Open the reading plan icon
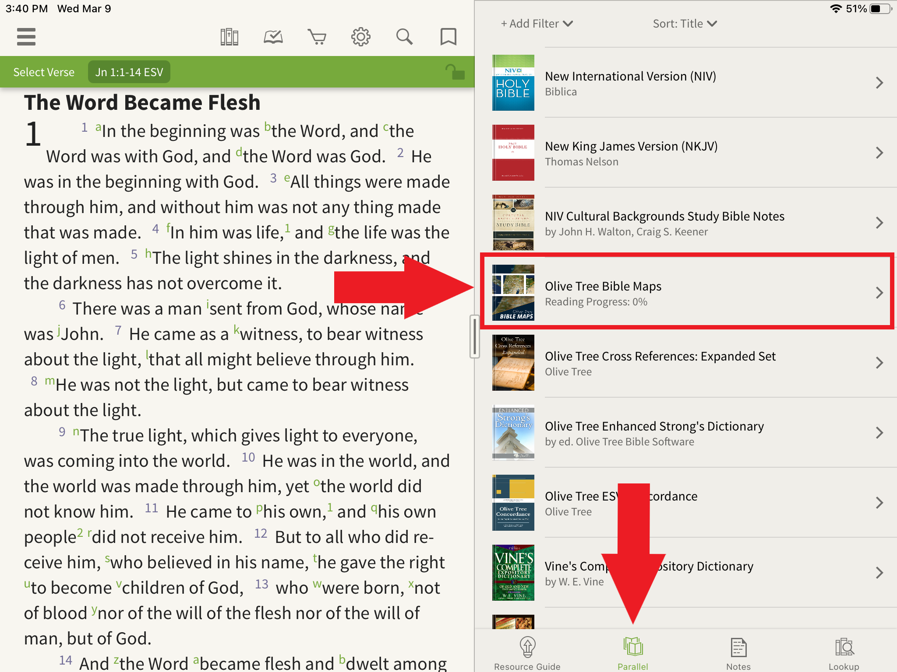The image size is (897, 672). coord(273,37)
